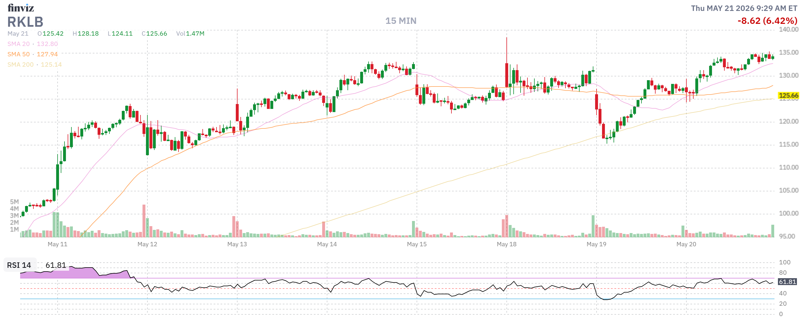This screenshot has width=805, height=323.
Task: Click the RSI reading 61.81 next to RSI 14
Action: point(56,265)
